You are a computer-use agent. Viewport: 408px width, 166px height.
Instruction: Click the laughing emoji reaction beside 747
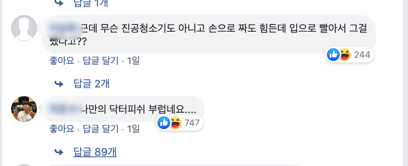[x=175, y=123]
